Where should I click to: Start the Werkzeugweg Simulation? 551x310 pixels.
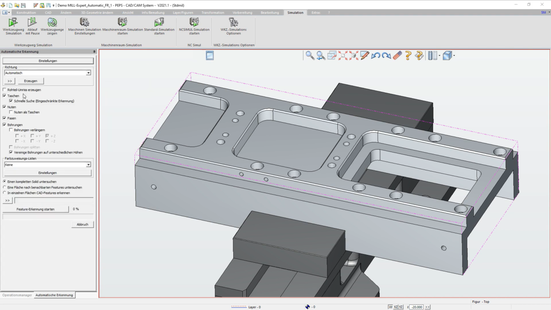point(13,26)
